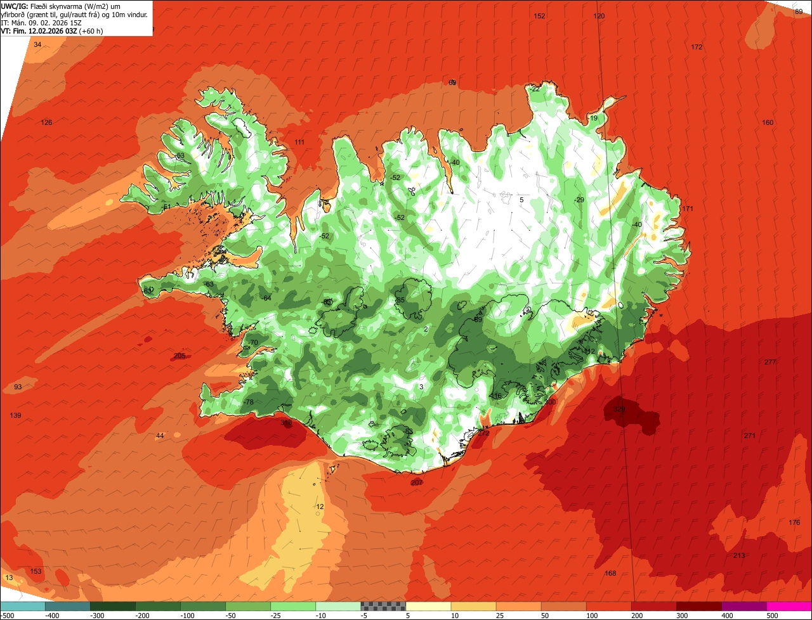Click the map value '153' in the bottom-left sea
Viewport: 812px width, 620px height.
[x=36, y=571]
